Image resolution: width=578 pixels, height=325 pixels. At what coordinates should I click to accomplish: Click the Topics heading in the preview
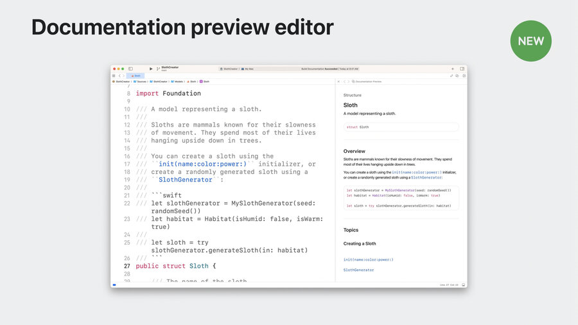(351, 230)
